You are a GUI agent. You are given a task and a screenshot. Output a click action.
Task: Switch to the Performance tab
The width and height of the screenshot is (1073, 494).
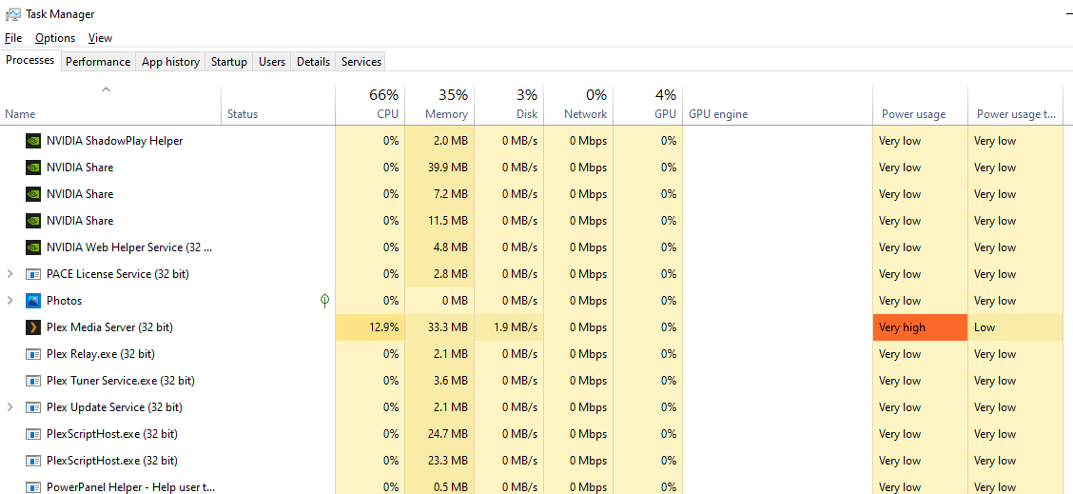98,62
